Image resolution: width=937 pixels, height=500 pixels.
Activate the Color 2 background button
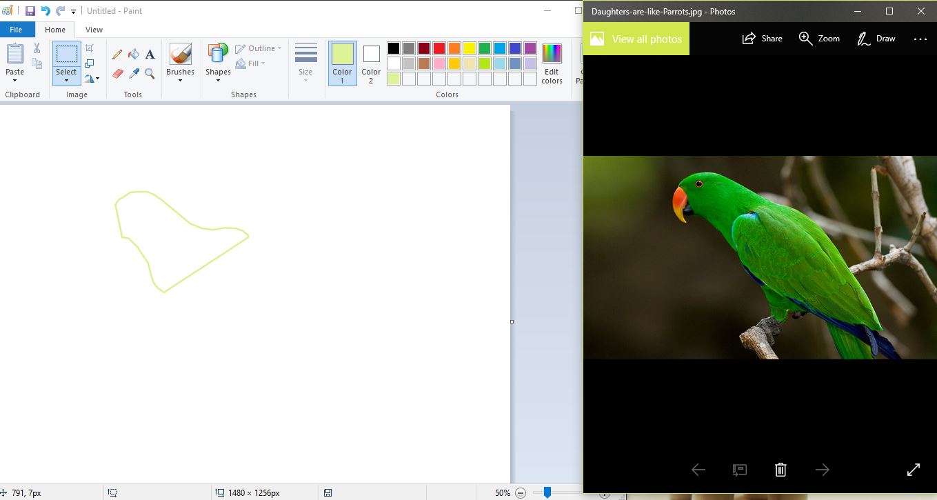(371, 63)
